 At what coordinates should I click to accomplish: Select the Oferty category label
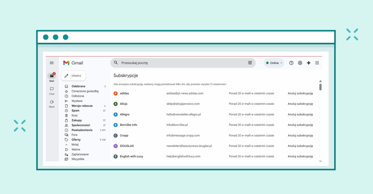pyautogui.click(x=76, y=140)
